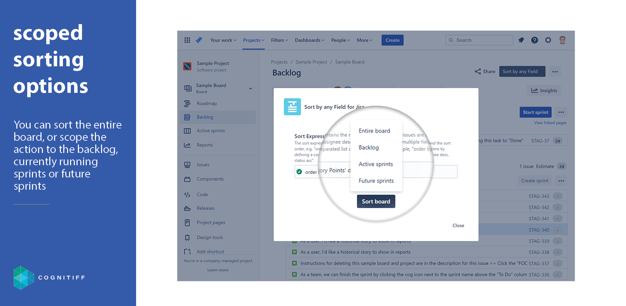This screenshot has height=306, width=626.
Task: Click the Roadmap sidebar icon
Action: [187, 103]
